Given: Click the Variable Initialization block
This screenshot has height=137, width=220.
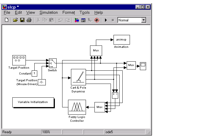Looking at the screenshot, I should (x=33, y=102).
